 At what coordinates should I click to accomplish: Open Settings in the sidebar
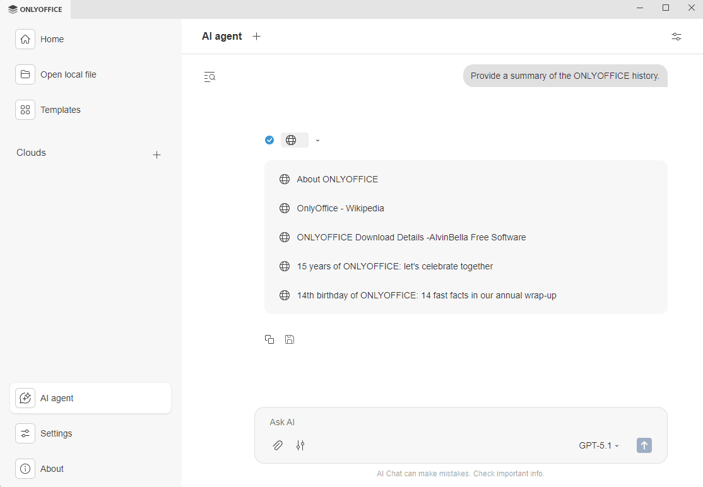click(56, 433)
